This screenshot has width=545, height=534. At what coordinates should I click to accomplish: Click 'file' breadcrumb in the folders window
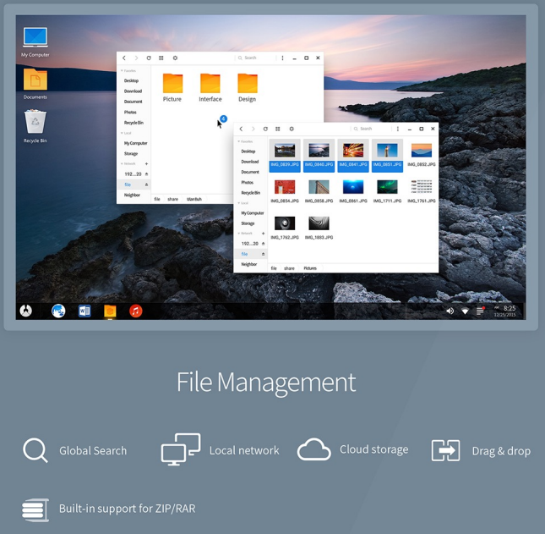157,199
